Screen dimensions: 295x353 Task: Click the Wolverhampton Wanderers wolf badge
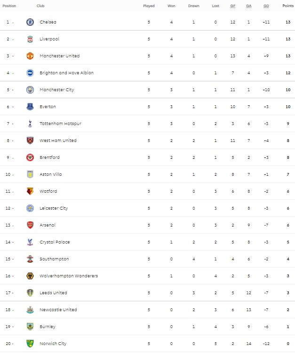[x=30, y=276]
